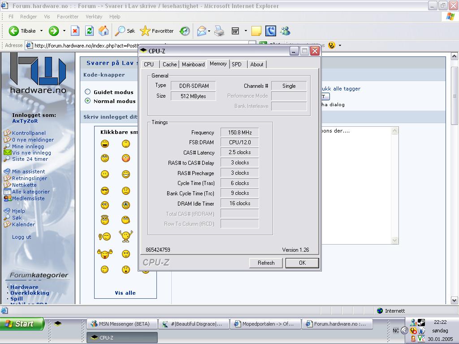The width and height of the screenshot is (459, 344).
Task: Open the Back button history dropdown arrow
Action: point(41,31)
